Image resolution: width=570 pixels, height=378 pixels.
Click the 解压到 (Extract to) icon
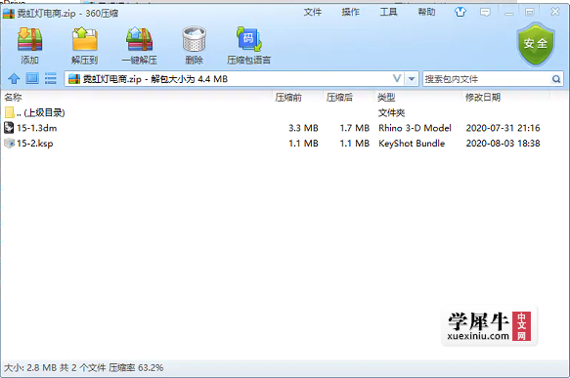84,39
